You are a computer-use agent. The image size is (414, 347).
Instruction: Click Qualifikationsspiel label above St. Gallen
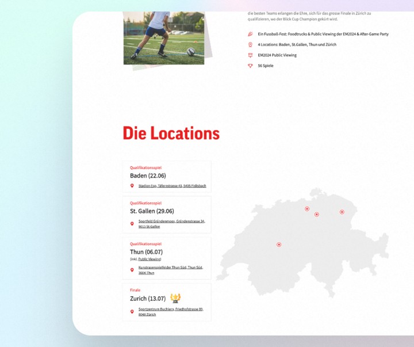[145, 203]
